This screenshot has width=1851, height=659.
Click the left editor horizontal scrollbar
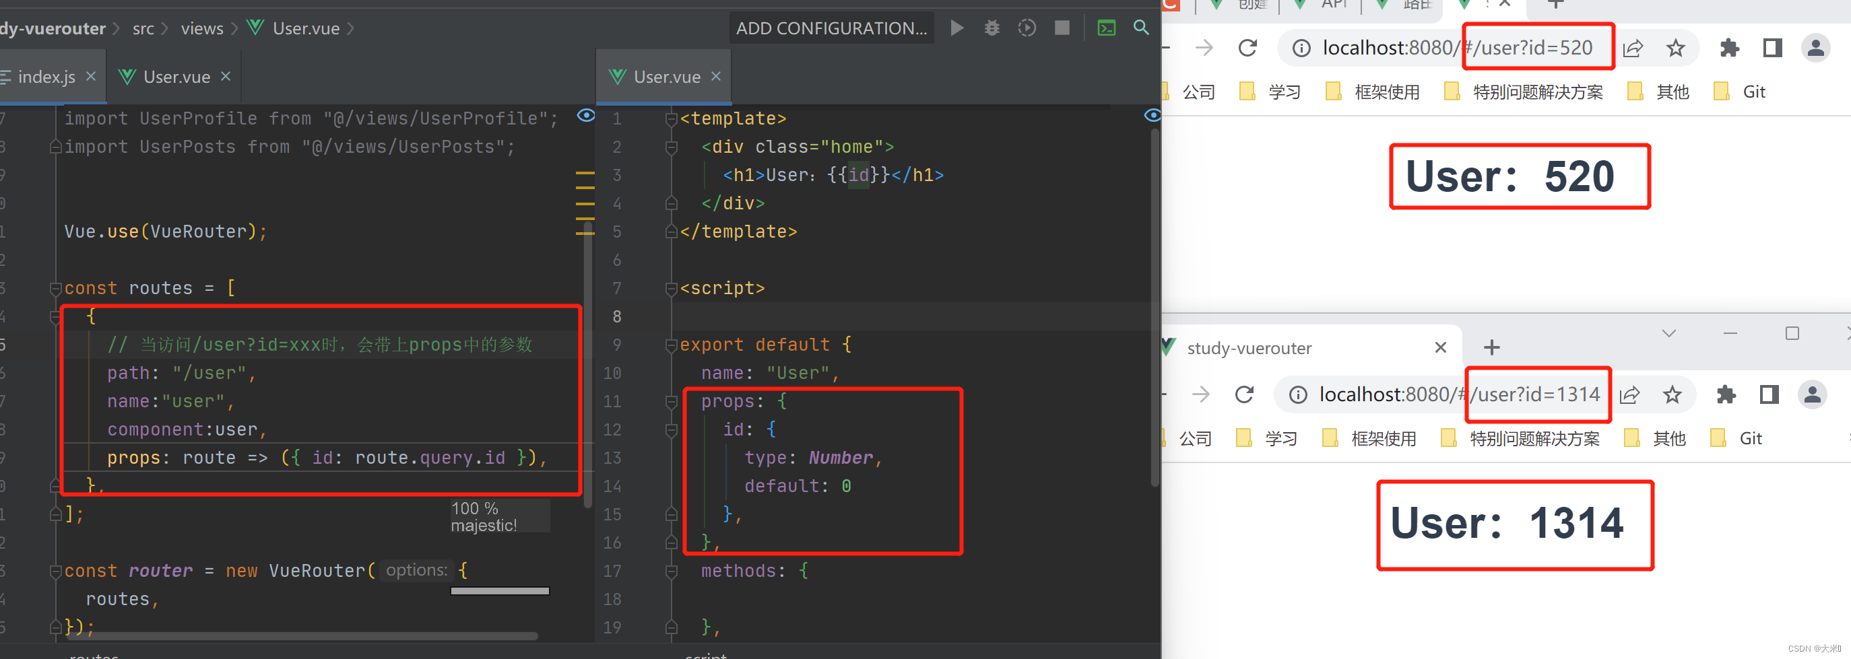(x=302, y=636)
